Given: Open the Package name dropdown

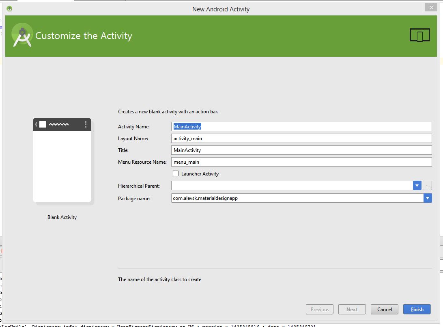Looking at the screenshot, I should point(428,198).
